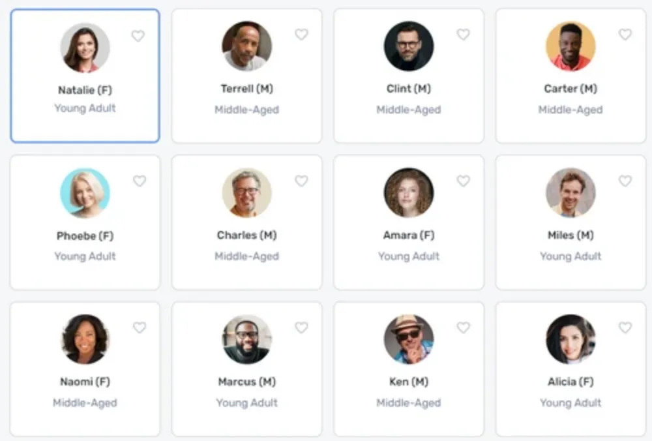The height and width of the screenshot is (441, 652).
Task: Click the heart icon on Terrell's card
Action: pyautogui.click(x=301, y=34)
